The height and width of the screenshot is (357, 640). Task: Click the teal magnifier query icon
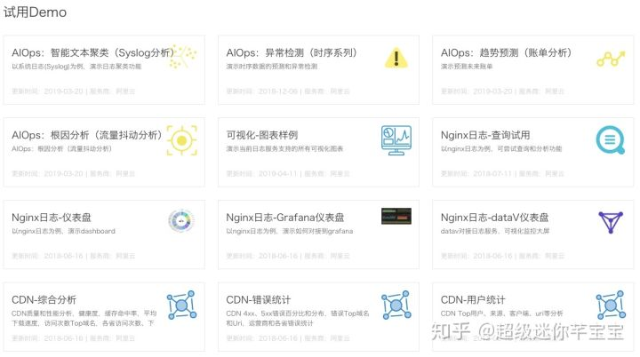pyautogui.click(x=611, y=140)
